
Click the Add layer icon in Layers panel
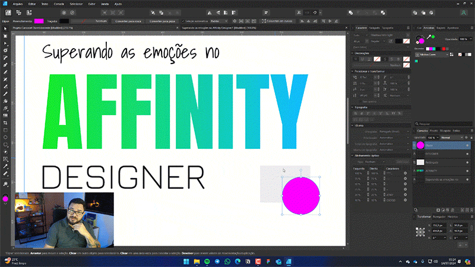coord(463,210)
